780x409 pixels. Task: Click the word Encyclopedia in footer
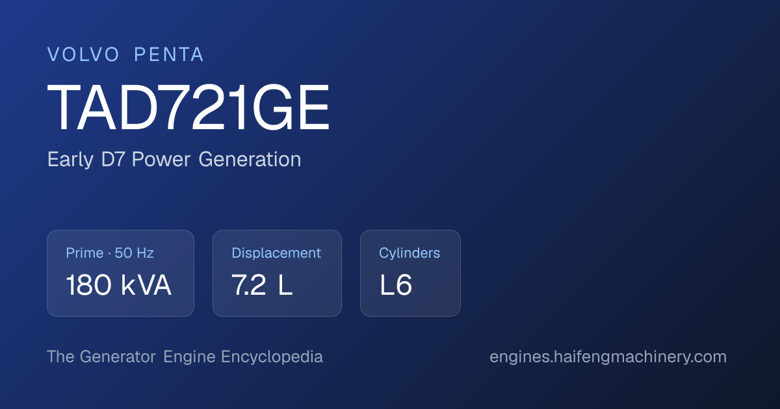(272, 357)
